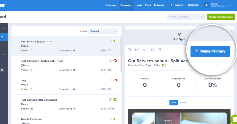237x124 pixels.
Task: Open the Mobile Exit-Intent campaign title
Action: (x=32, y=119)
